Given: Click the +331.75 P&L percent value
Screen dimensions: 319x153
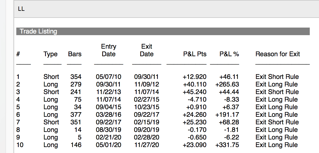Looking at the screenshot, I should click(x=227, y=145).
